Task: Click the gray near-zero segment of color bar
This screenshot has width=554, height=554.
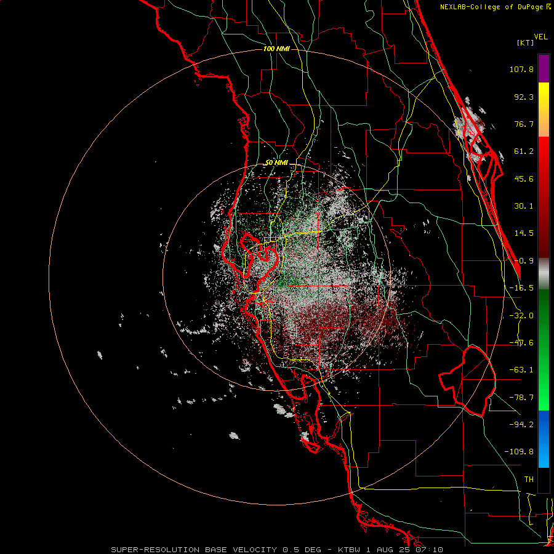Action: 544,273
